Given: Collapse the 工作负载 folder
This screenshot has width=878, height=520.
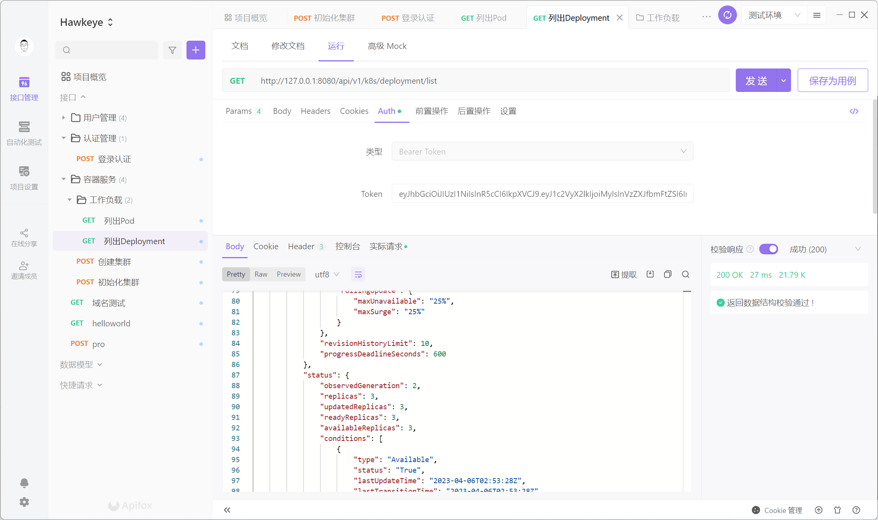Looking at the screenshot, I should pos(69,200).
